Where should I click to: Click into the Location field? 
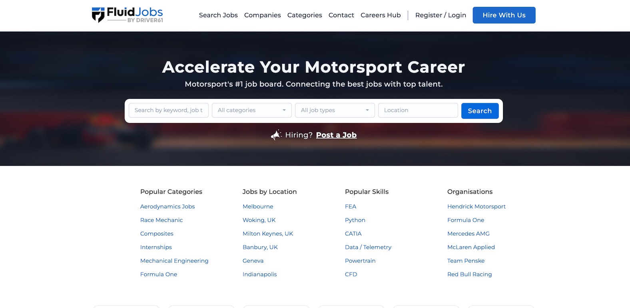click(x=418, y=110)
